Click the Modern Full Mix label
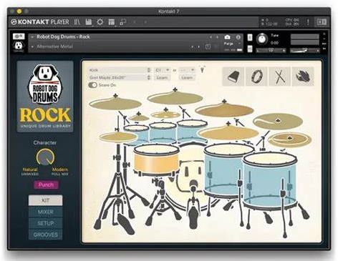Viewport: 338px width, 261px height. [x=60, y=172]
